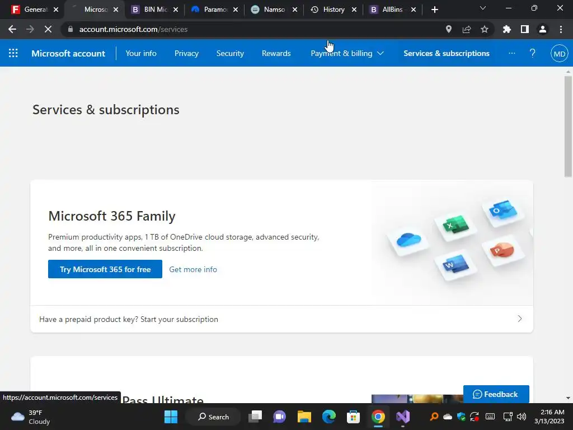Click the browser forward arrow
The width and height of the screenshot is (573, 430).
coord(30,29)
